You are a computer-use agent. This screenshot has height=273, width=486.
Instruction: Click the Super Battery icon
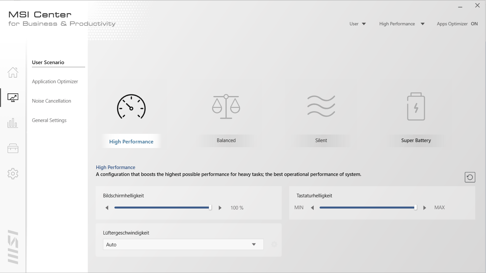click(x=416, y=107)
